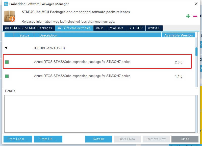This screenshot has width=202, height=146.
Task: Click the Status column header
Action: tap(24, 35)
